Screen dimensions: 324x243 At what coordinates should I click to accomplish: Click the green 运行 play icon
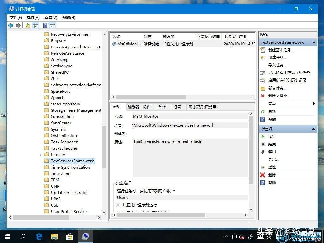coord(263,137)
